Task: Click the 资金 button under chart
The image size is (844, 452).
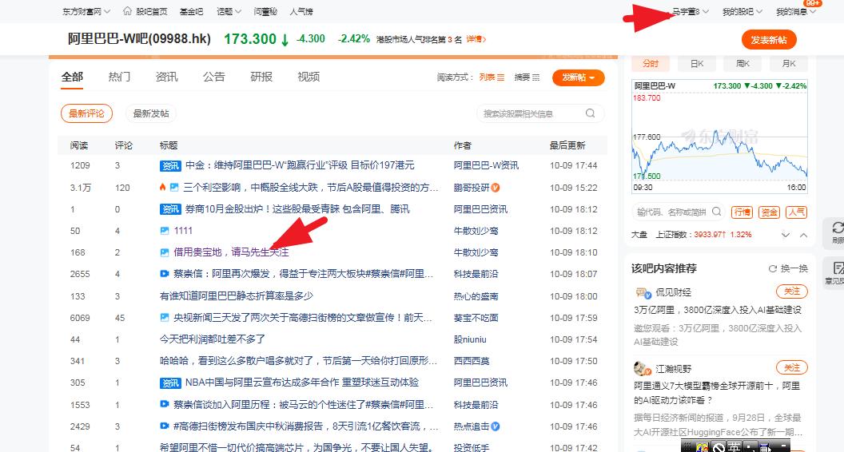Action: [769, 212]
